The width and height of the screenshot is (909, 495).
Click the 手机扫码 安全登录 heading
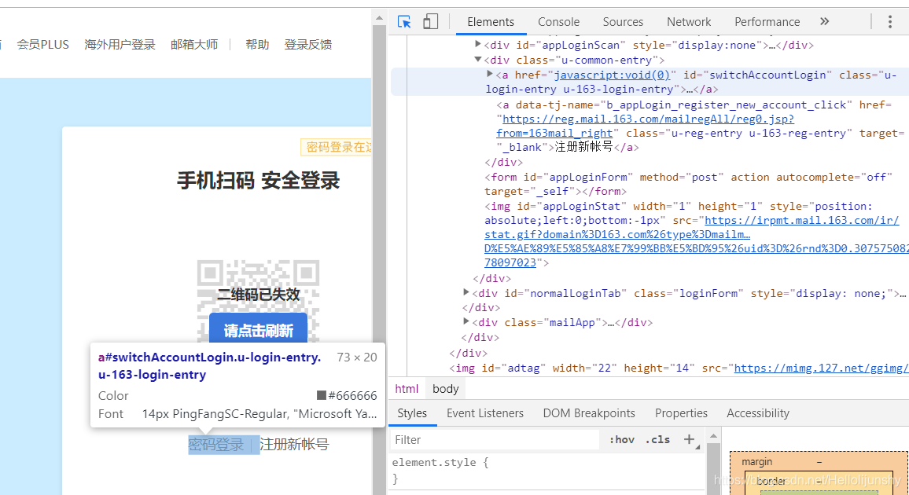click(259, 181)
